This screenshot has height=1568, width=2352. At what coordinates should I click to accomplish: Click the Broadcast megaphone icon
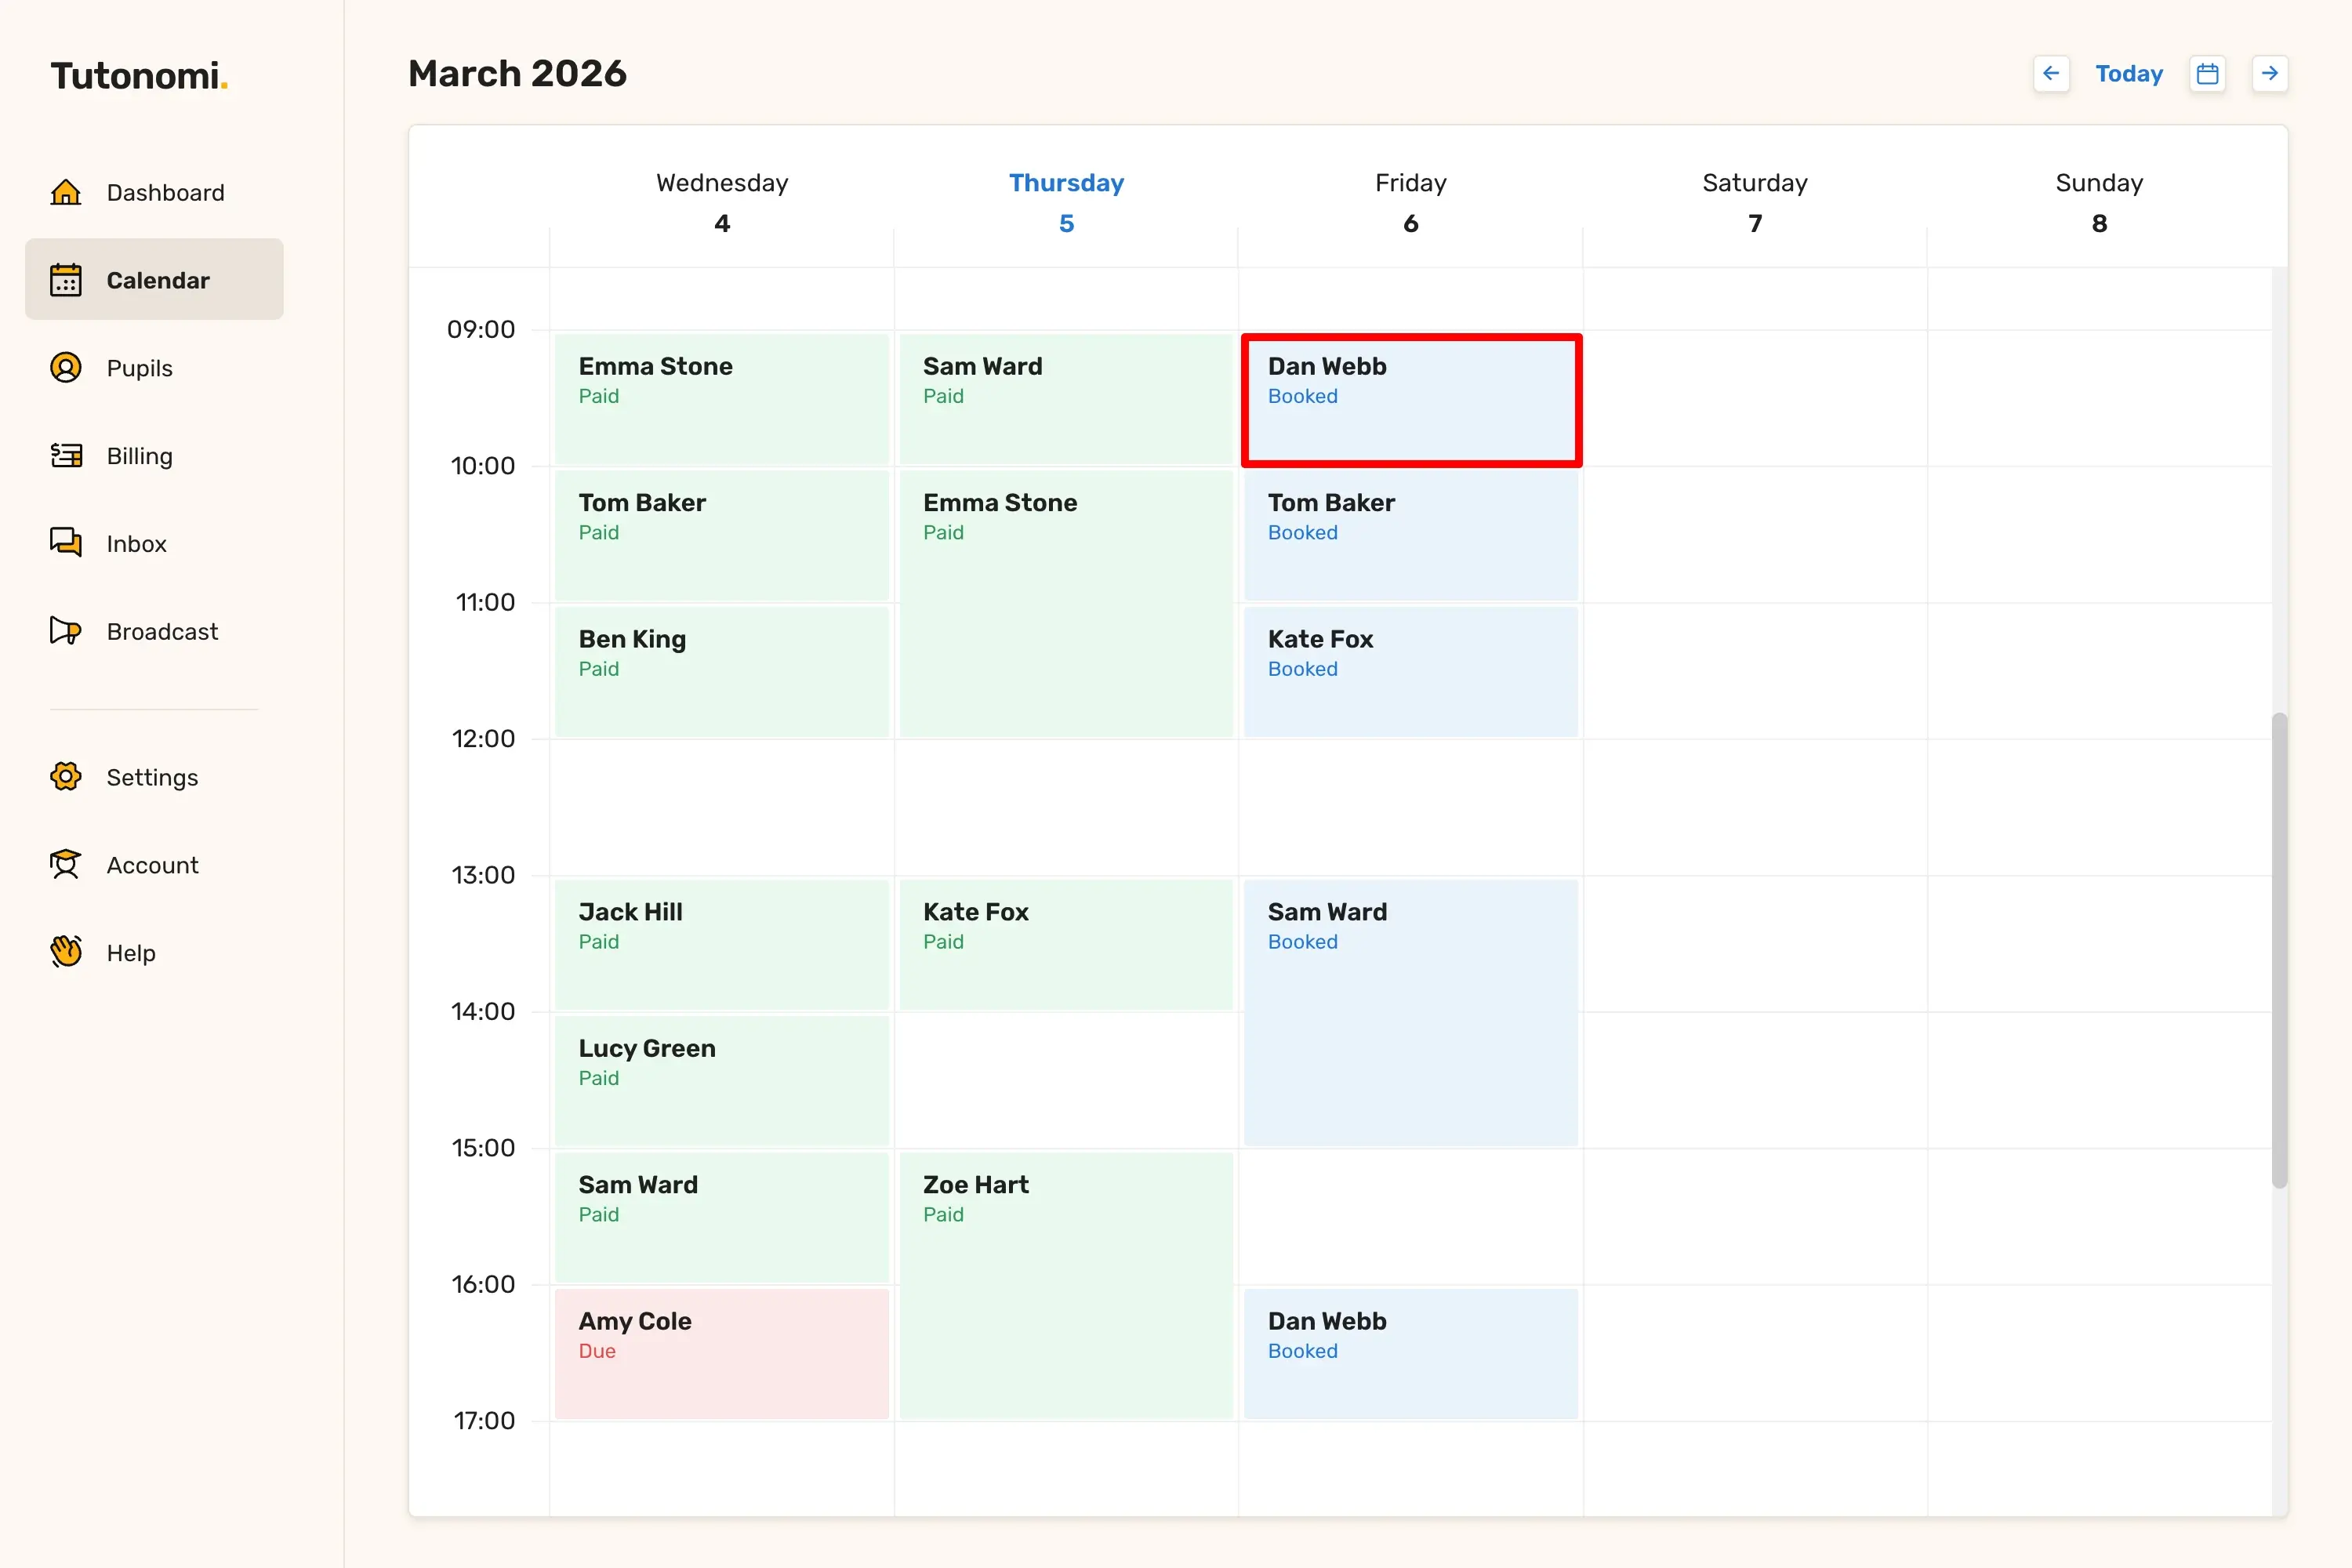pyautogui.click(x=66, y=631)
